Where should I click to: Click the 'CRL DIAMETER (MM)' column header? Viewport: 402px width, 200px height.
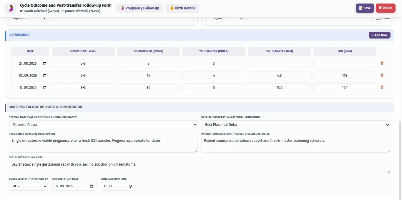click(x=279, y=51)
